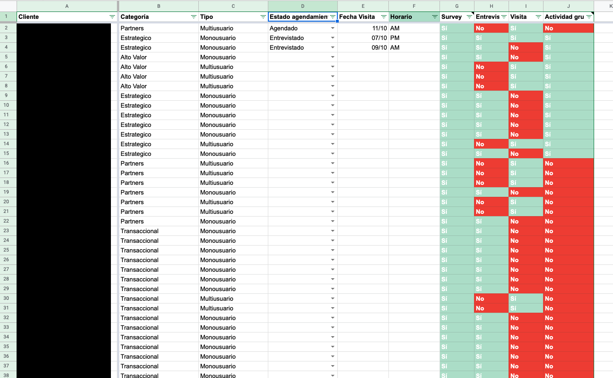Select column K header
Viewport: 613px width, 378px height.
click(x=603, y=6)
